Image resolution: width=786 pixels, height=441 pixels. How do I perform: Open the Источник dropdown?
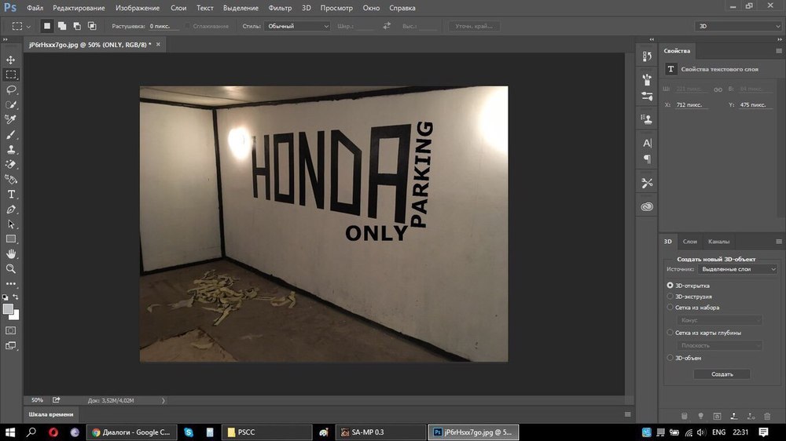click(x=738, y=269)
